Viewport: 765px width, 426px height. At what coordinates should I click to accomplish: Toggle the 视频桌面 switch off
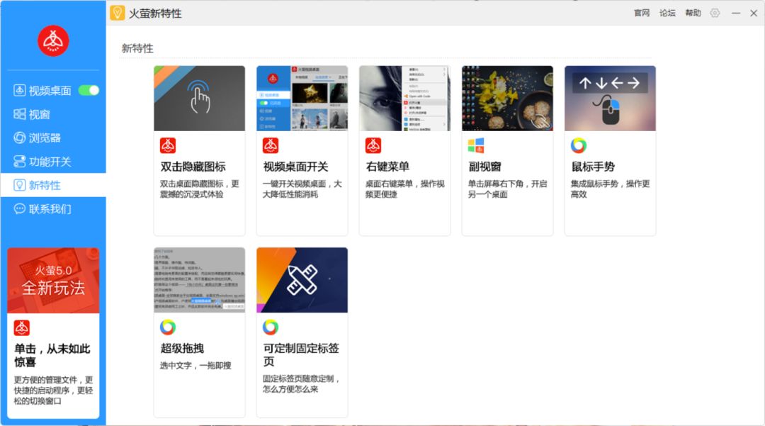[x=88, y=91]
